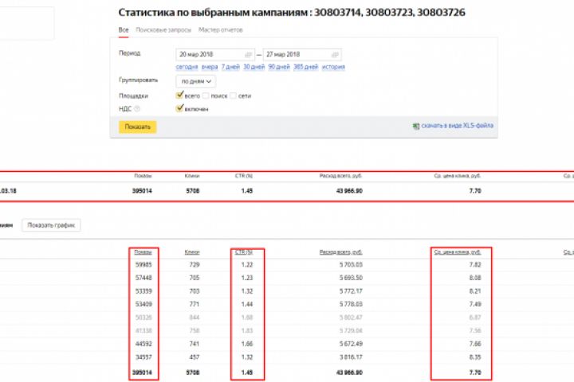This screenshot has height=382, width=574.
Task: Switch to the Поисковые запросы tab
Action: point(163,30)
